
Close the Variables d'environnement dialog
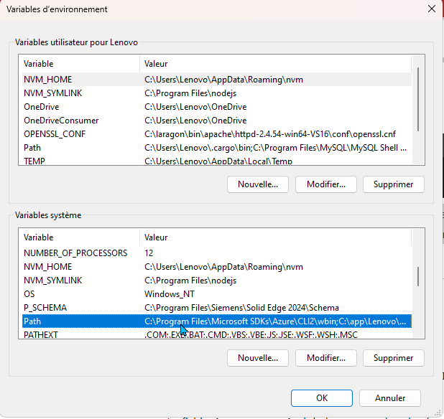(x=430, y=9)
